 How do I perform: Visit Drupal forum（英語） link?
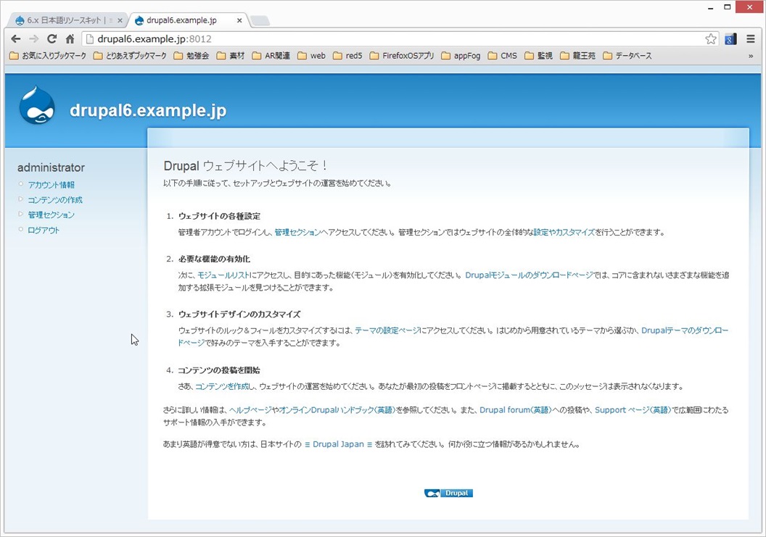pyautogui.click(x=516, y=410)
